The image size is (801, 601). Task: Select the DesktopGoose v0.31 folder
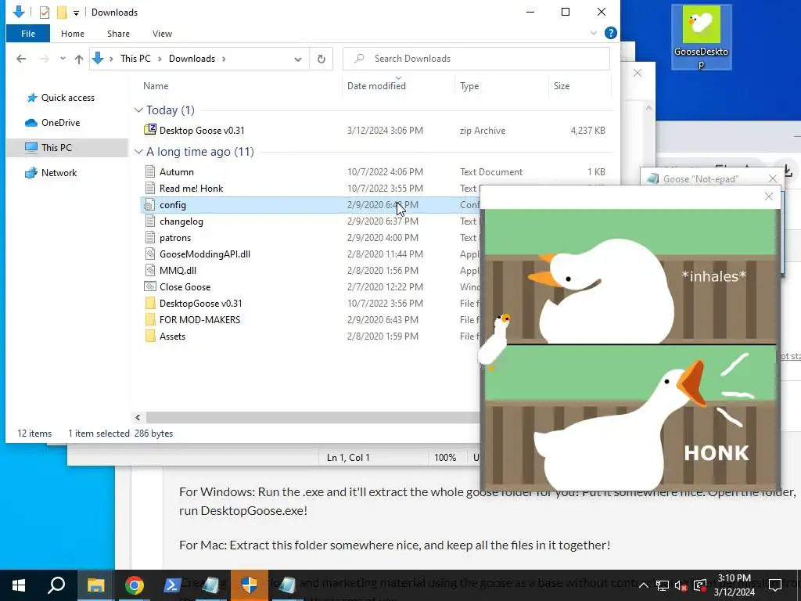pos(200,303)
